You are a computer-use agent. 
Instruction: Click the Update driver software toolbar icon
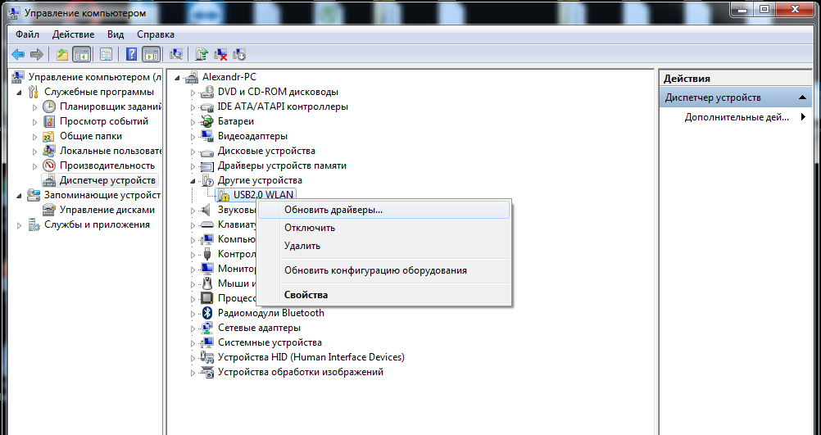[202, 55]
